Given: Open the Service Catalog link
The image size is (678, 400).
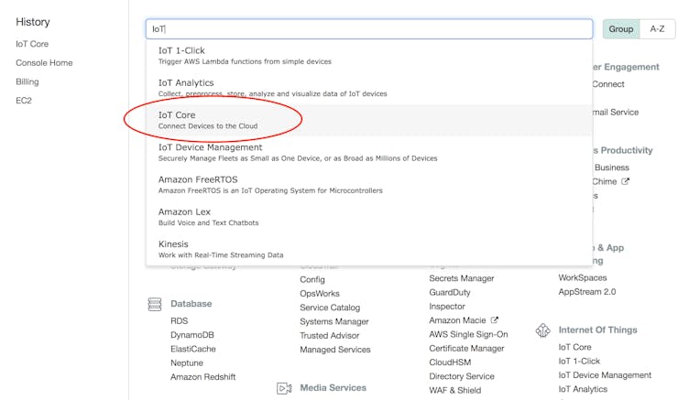Looking at the screenshot, I should click(x=330, y=308).
